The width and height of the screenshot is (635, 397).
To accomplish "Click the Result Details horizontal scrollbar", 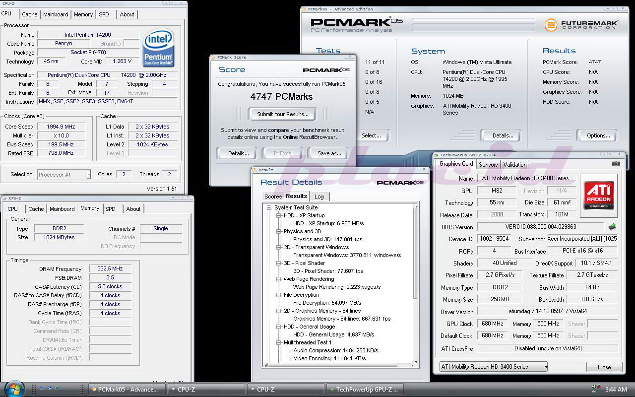I will pyautogui.click(x=338, y=365).
